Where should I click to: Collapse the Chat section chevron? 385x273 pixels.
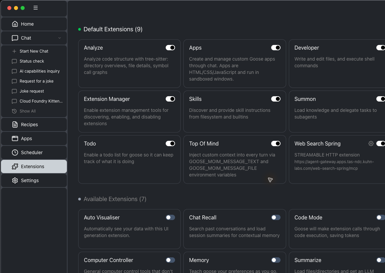click(60, 38)
